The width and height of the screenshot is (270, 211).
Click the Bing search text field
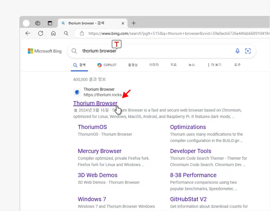coord(154,51)
